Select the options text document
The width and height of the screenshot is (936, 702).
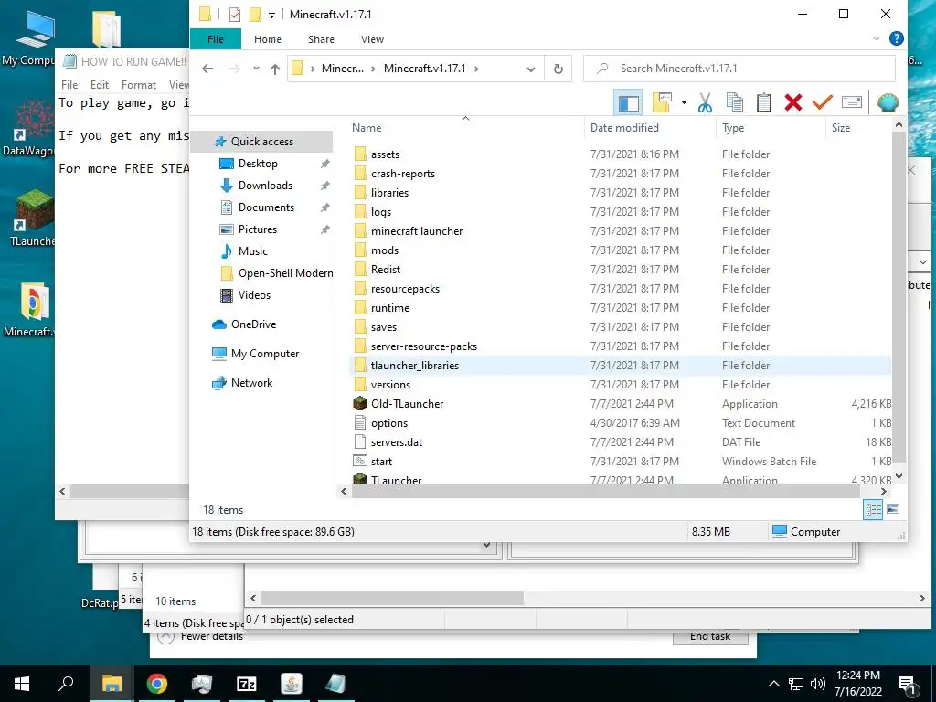[x=389, y=423]
